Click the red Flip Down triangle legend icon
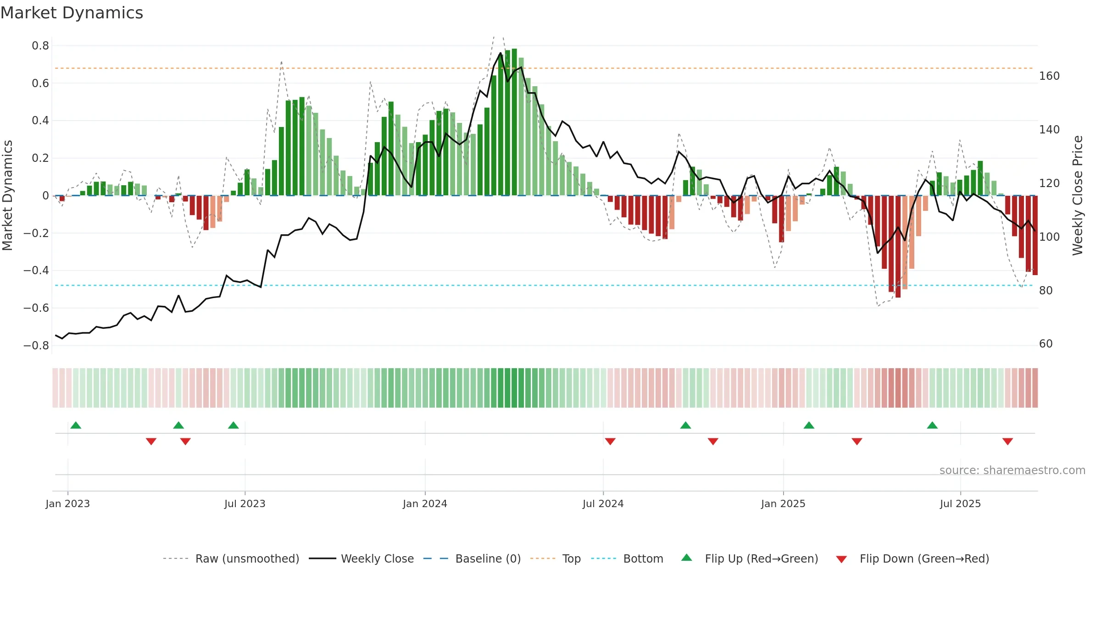The width and height of the screenshot is (1101, 619). pos(841,559)
